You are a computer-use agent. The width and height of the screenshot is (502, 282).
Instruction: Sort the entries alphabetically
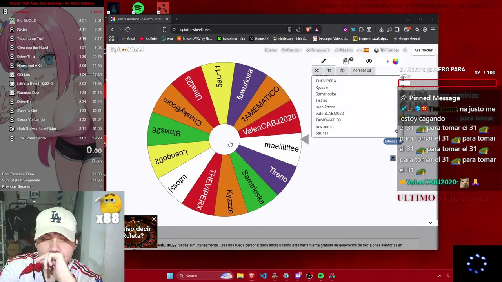tap(329, 70)
